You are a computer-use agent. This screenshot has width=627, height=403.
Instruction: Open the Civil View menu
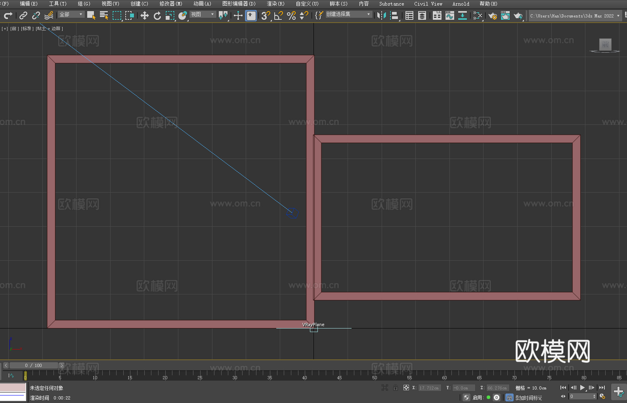[428, 4]
